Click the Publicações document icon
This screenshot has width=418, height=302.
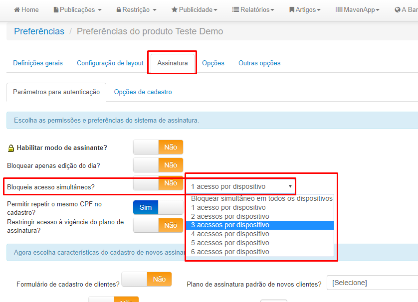(56, 10)
